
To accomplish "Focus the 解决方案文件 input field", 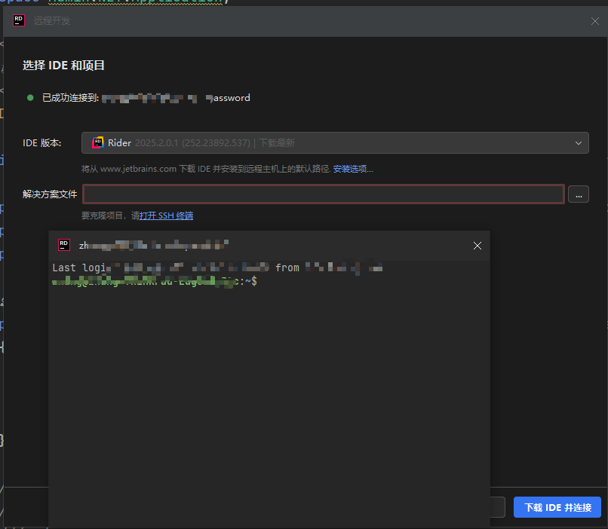I will [324, 194].
